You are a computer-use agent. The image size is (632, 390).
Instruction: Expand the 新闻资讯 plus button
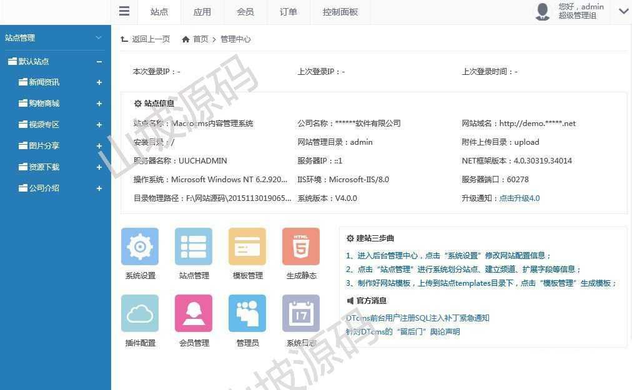[99, 82]
